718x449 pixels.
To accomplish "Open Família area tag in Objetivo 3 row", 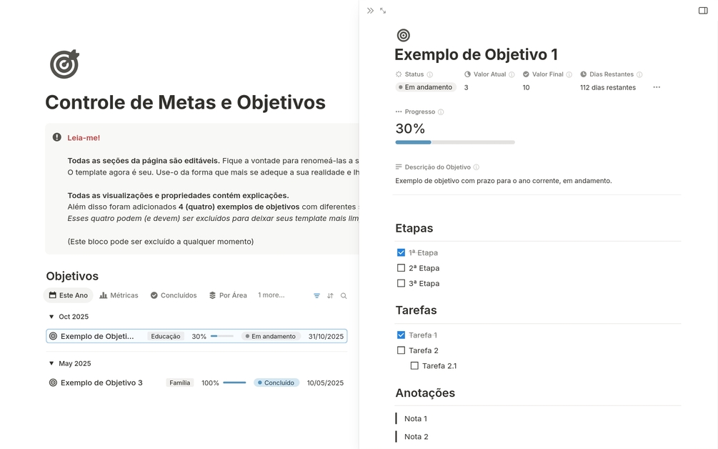I will point(179,383).
